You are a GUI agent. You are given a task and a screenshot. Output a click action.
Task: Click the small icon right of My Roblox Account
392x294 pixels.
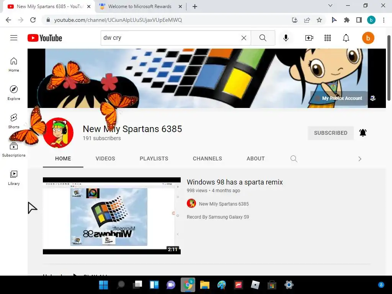pyautogui.click(x=373, y=98)
